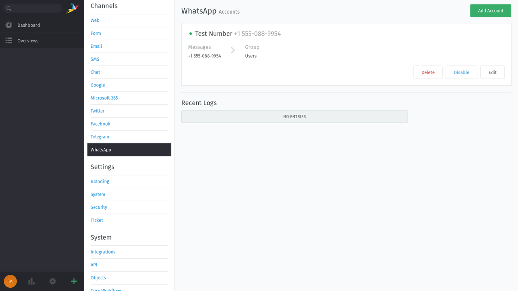
Task: Disable the Test Number account
Action: coord(461,72)
